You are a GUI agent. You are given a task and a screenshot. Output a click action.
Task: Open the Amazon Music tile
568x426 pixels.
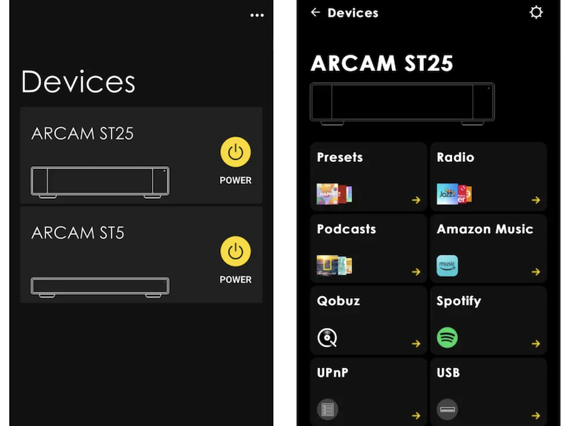pyautogui.click(x=488, y=248)
